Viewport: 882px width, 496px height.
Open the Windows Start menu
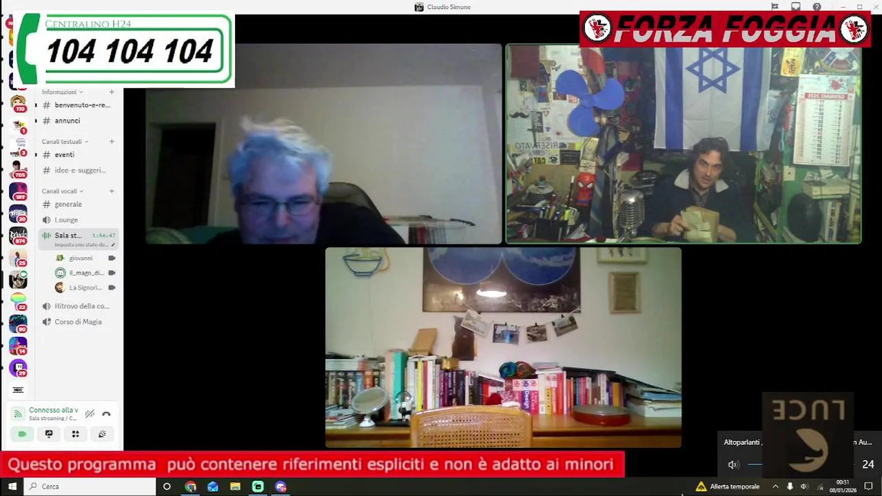tap(12, 486)
